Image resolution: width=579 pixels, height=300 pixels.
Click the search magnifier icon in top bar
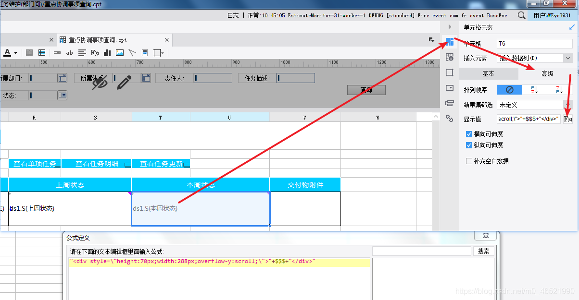coord(522,15)
